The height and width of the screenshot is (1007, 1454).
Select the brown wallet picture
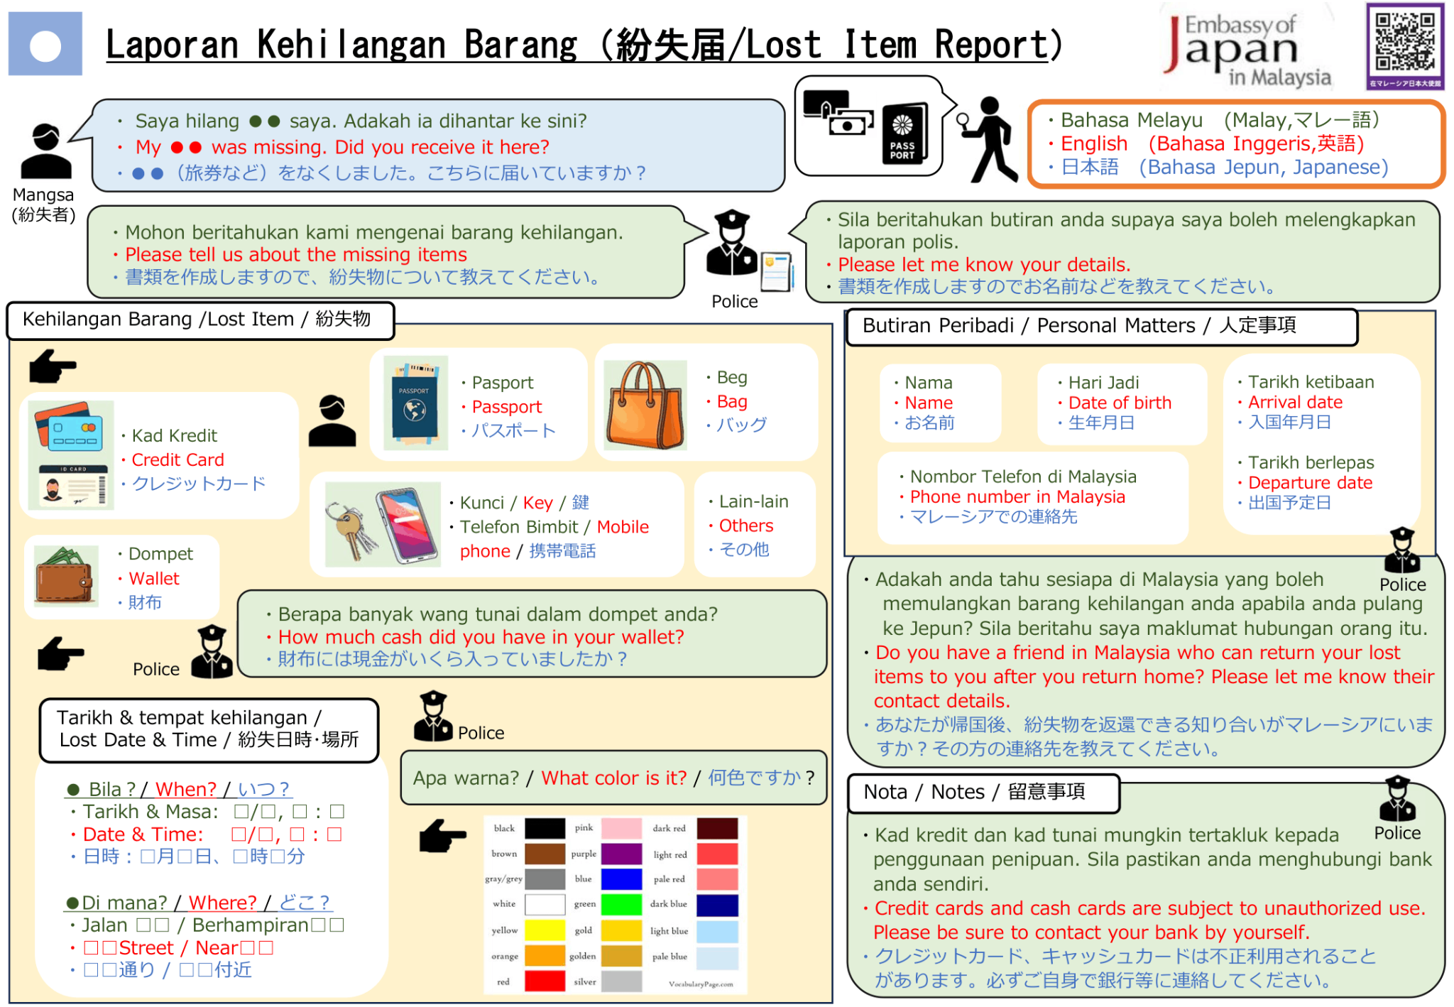tap(65, 576)
